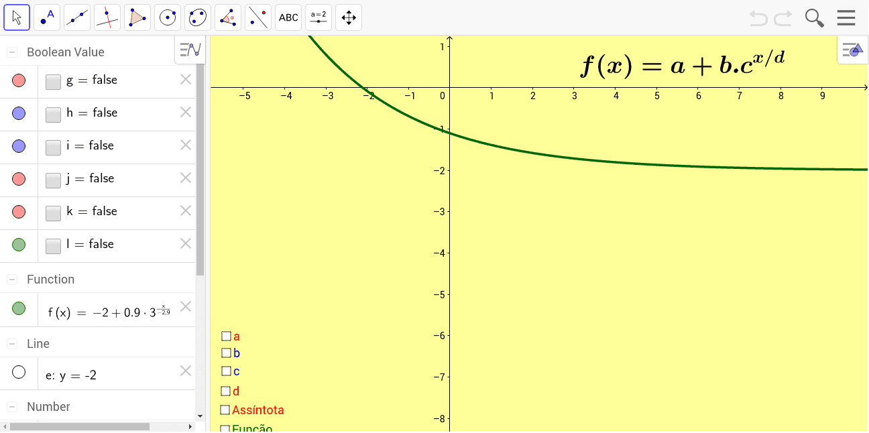869x433 pixels.
Task: Toggle the g = false checkbox
Action: [x=54, y=82]
